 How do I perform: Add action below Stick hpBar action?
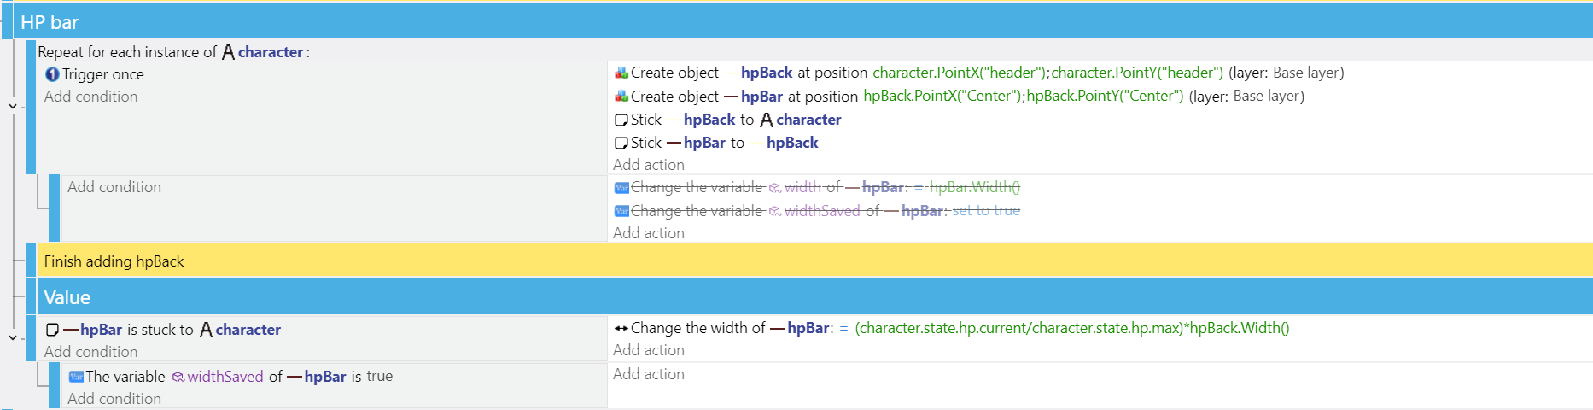click(649, 165)
